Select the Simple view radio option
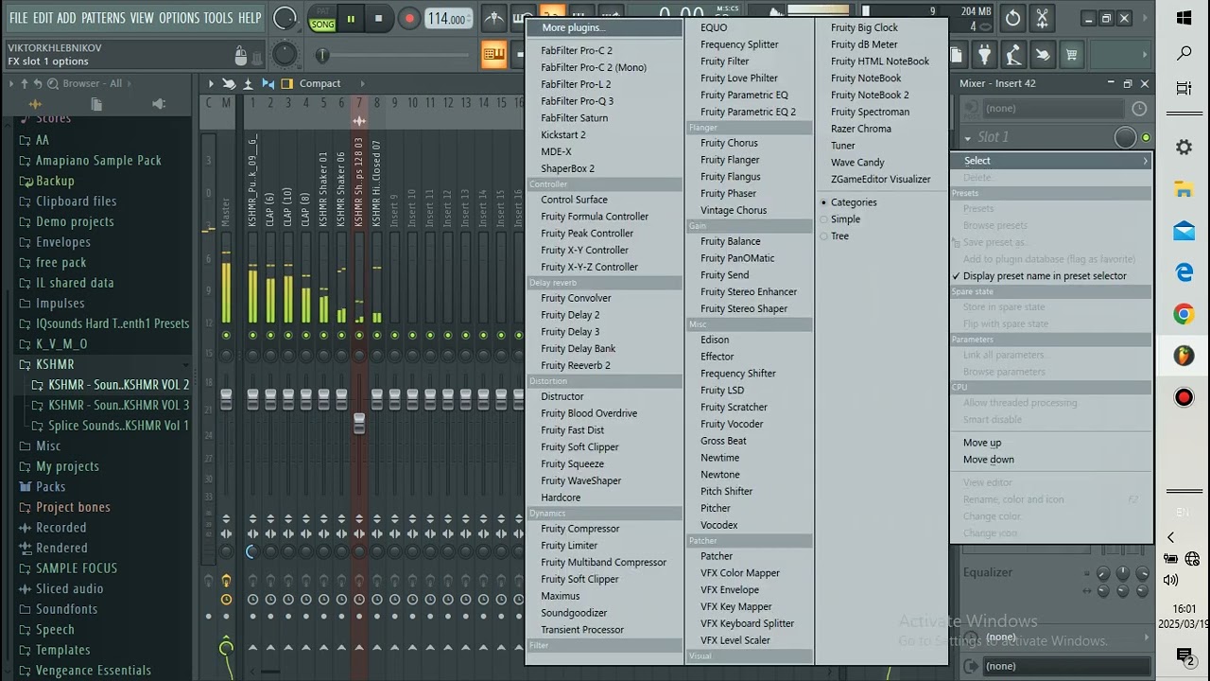The width and height of the screenshot is (1210, 681). (x=844, y=219)
